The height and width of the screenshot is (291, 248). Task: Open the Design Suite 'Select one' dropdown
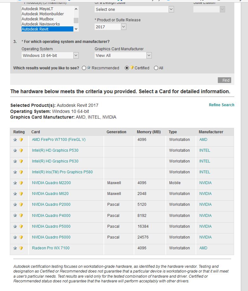pos(134,9)
